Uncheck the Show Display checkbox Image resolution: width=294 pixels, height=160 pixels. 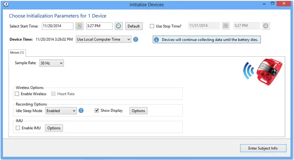[97, 110]
